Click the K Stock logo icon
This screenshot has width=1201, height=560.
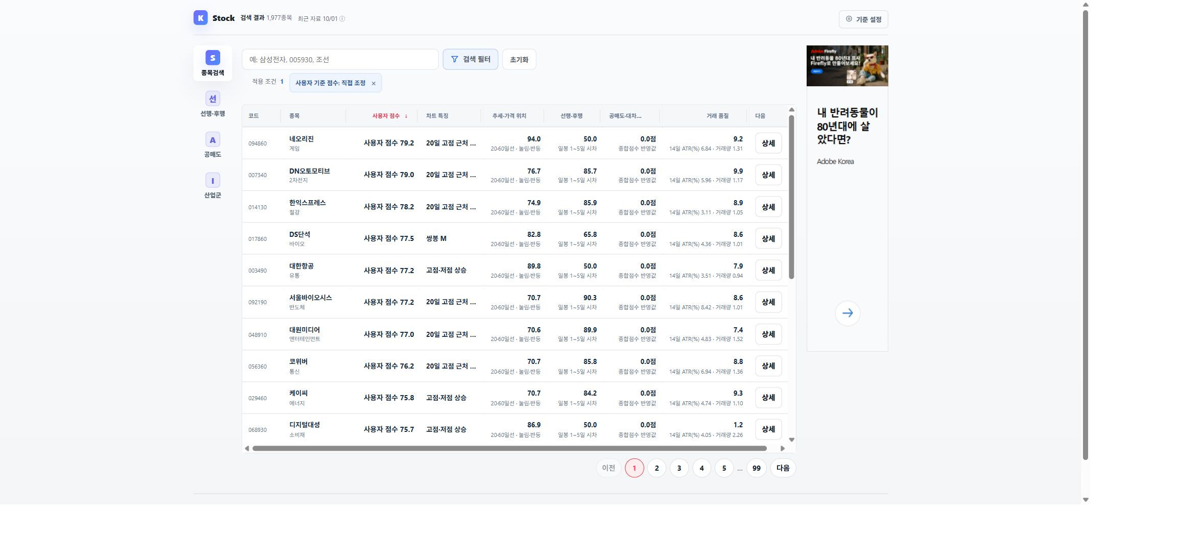(x=200, y=18)
